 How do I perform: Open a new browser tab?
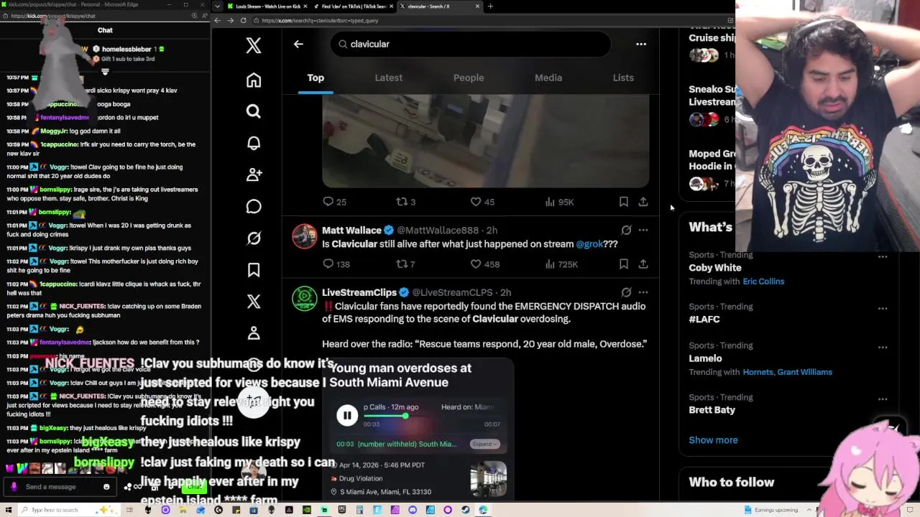coord(490,6)
